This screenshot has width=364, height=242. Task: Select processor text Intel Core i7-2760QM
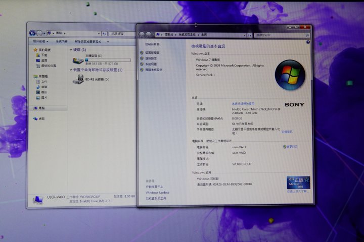[256, 111]
